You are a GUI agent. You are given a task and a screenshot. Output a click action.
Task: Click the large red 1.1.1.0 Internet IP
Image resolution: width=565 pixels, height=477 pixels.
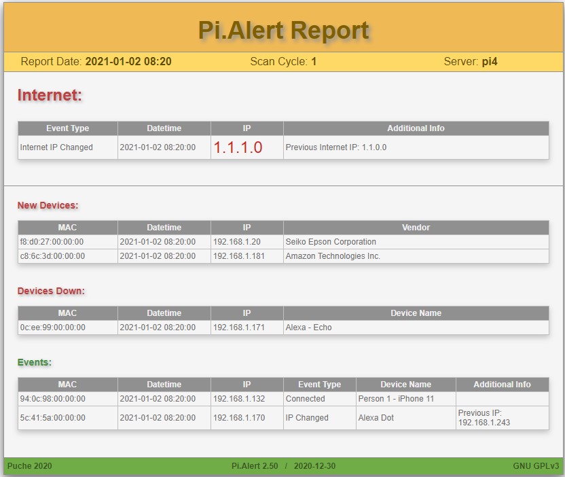click(238, 147)
